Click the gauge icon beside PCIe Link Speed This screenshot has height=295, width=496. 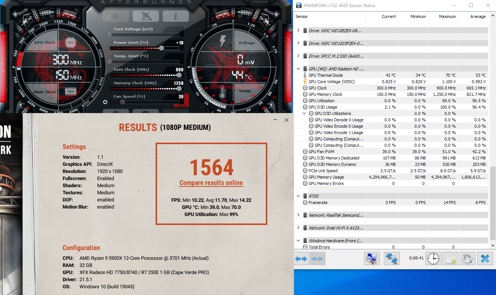coord(305,171)
